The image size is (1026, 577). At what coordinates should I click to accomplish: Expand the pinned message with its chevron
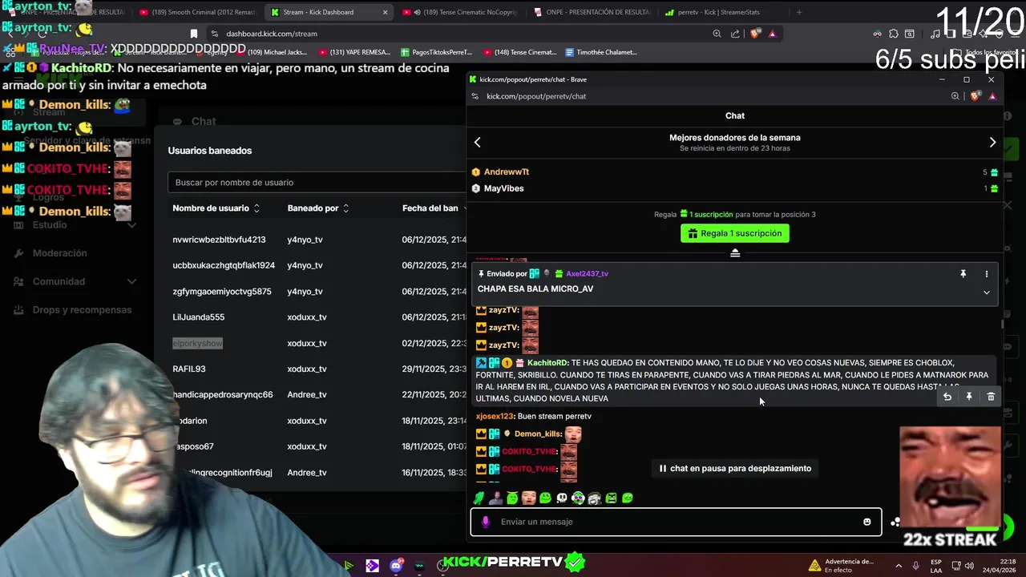coord(987,293)
